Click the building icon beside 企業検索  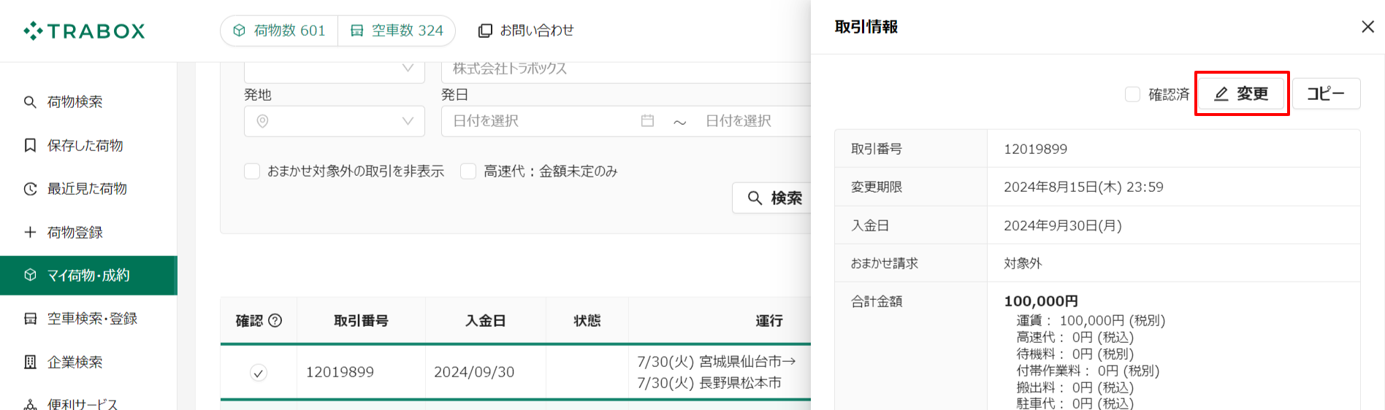click(30, 362)
